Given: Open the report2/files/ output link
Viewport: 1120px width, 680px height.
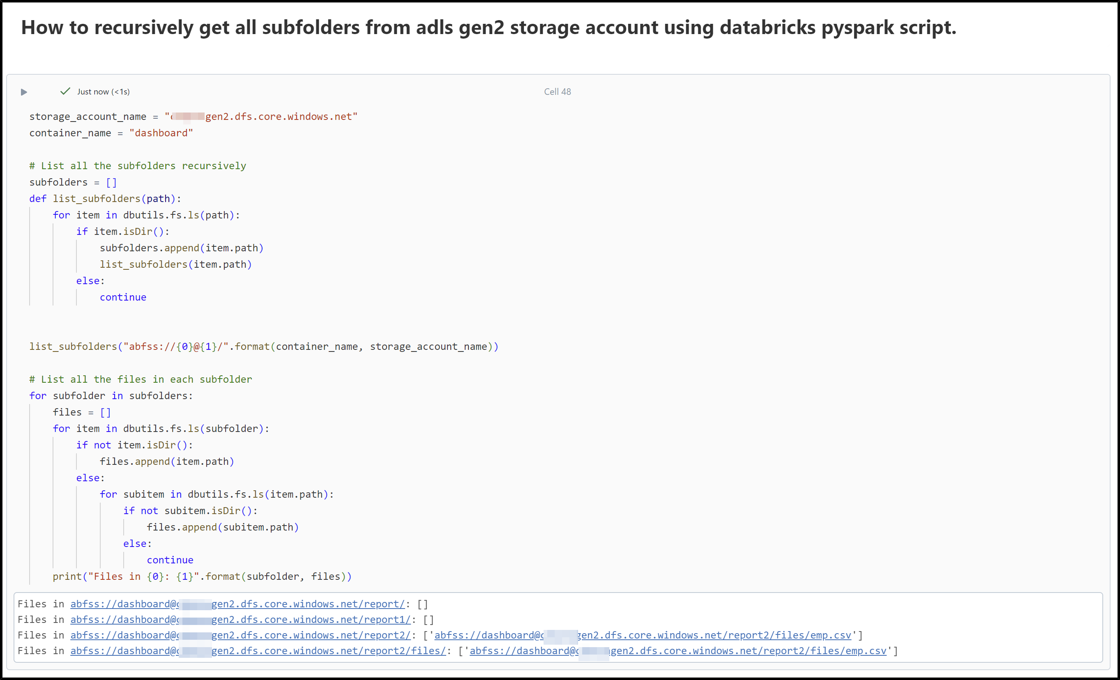Looking at the screenshot, I should (258, 650).
